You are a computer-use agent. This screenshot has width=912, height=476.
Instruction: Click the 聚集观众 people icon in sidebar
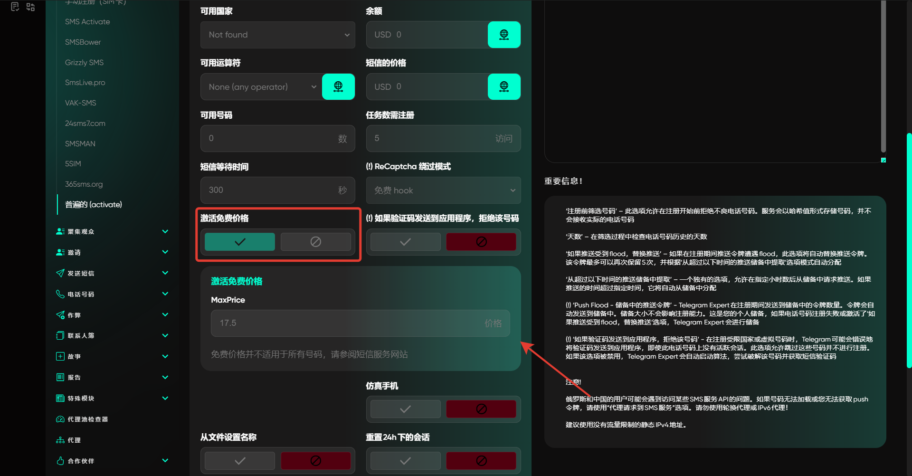[x=60, y=231]
